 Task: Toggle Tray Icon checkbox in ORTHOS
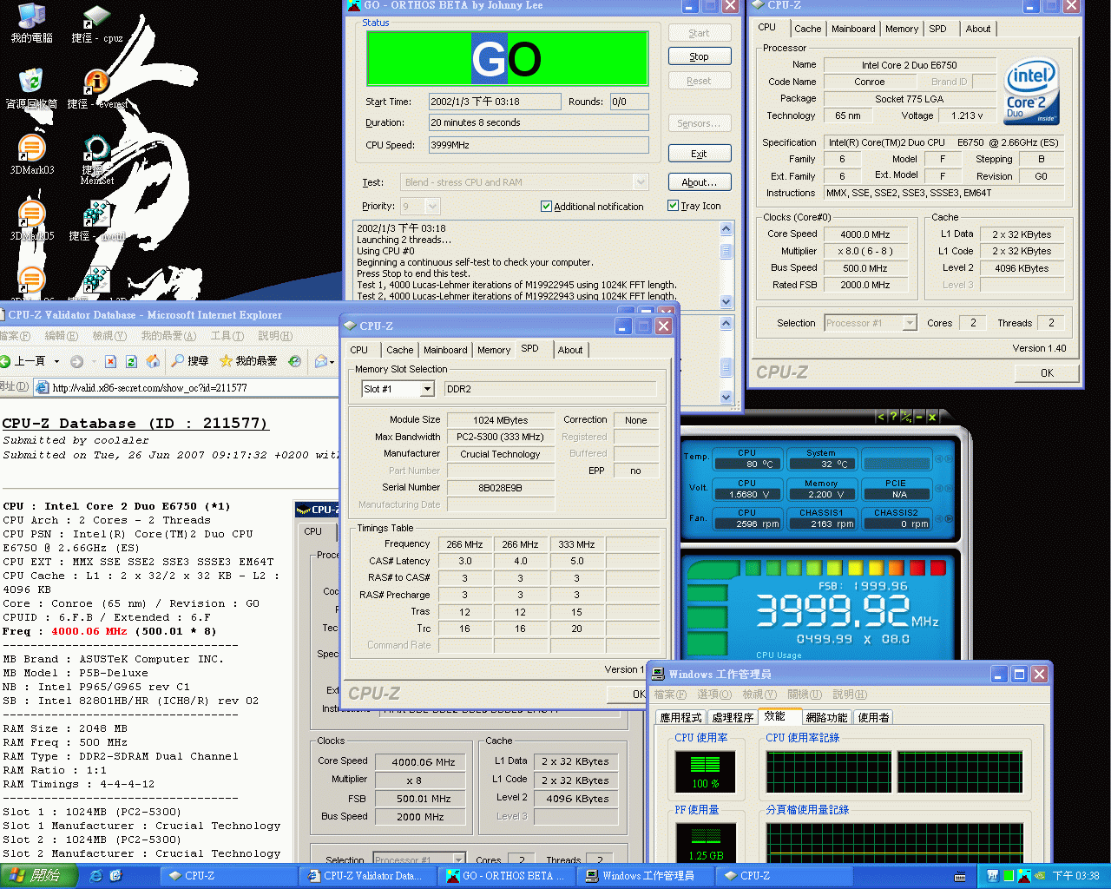click(x=673, y=206)
